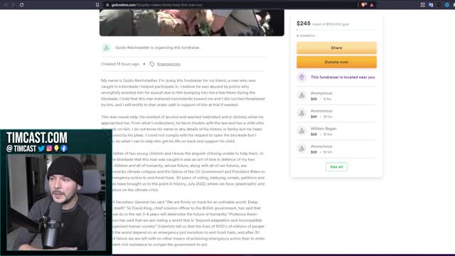Image resolution: width=455 pixels, height=256 pixels.
Task: Click 'Created 13 hours ago' text
Action: [x=120, y=64]
